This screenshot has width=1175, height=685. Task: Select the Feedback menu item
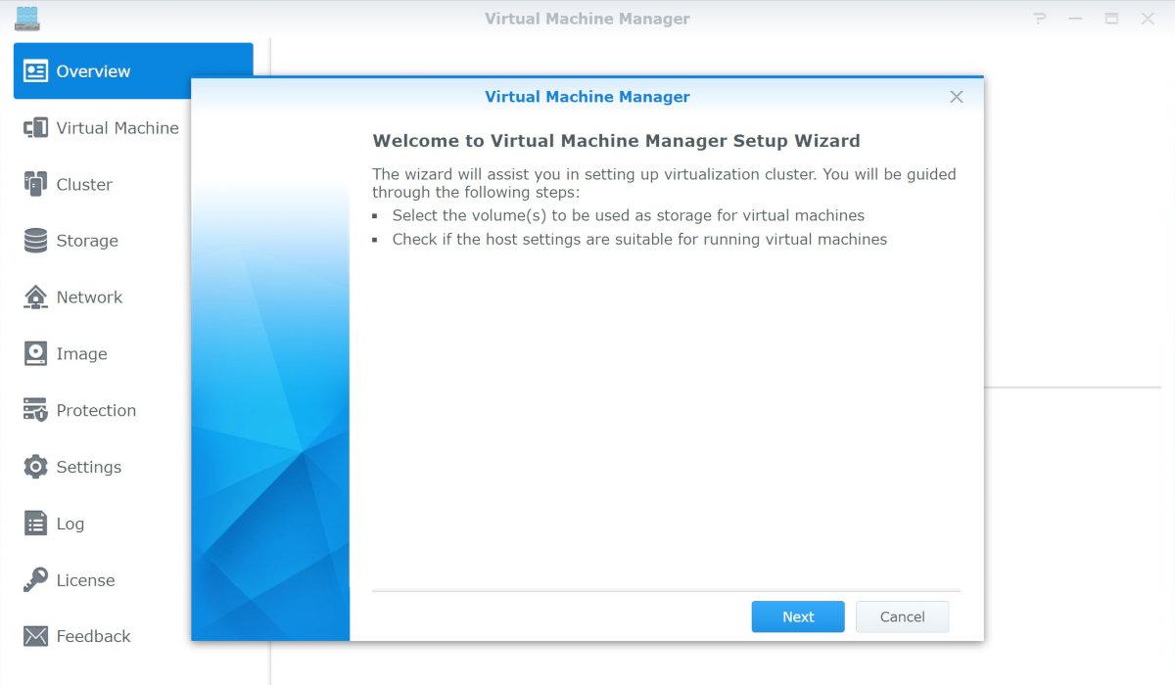click(x=92, y=636)
